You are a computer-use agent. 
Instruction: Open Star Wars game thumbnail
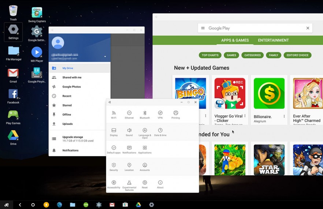coord(269,160)
